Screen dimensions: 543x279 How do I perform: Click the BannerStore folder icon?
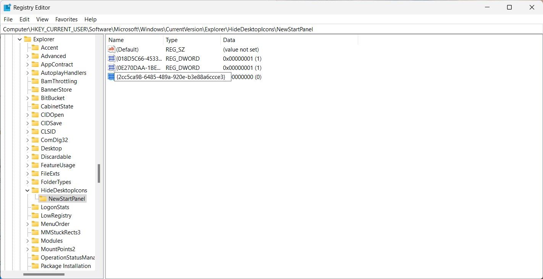(x=35, y=89)
